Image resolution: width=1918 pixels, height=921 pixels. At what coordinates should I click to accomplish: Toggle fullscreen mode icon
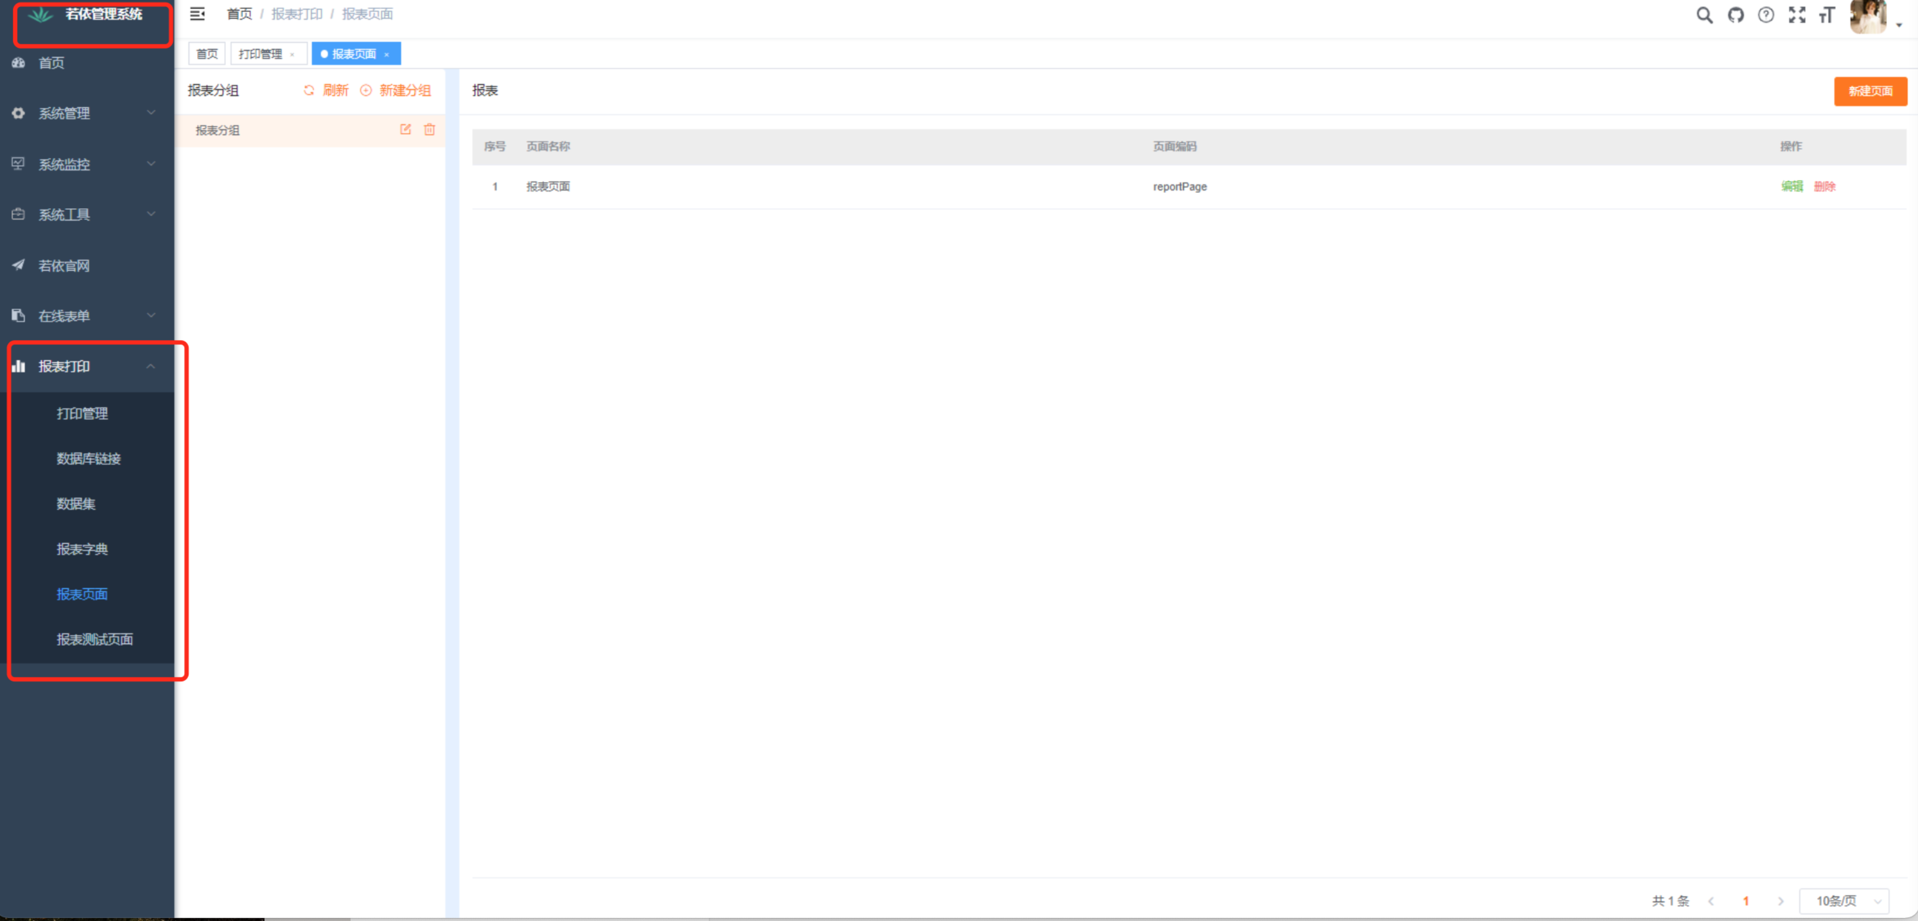(x=1796, y=15)
